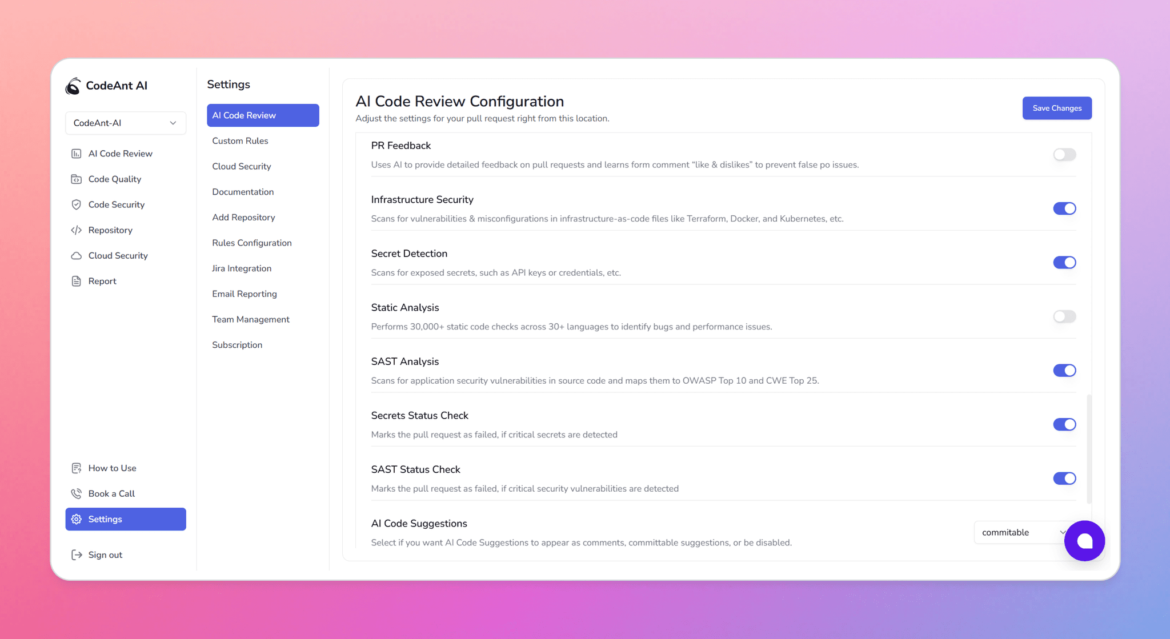Image resolution: width=1170 pixels, height=639 pixels.
Task: Enable the PR Feedback toggle
Action: click(x=1064, y=154)
